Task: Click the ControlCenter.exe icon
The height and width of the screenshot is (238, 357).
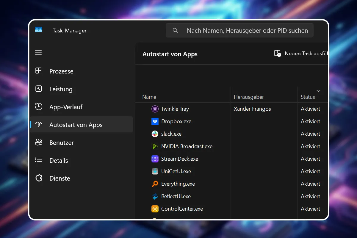Action: coord(155,209)
